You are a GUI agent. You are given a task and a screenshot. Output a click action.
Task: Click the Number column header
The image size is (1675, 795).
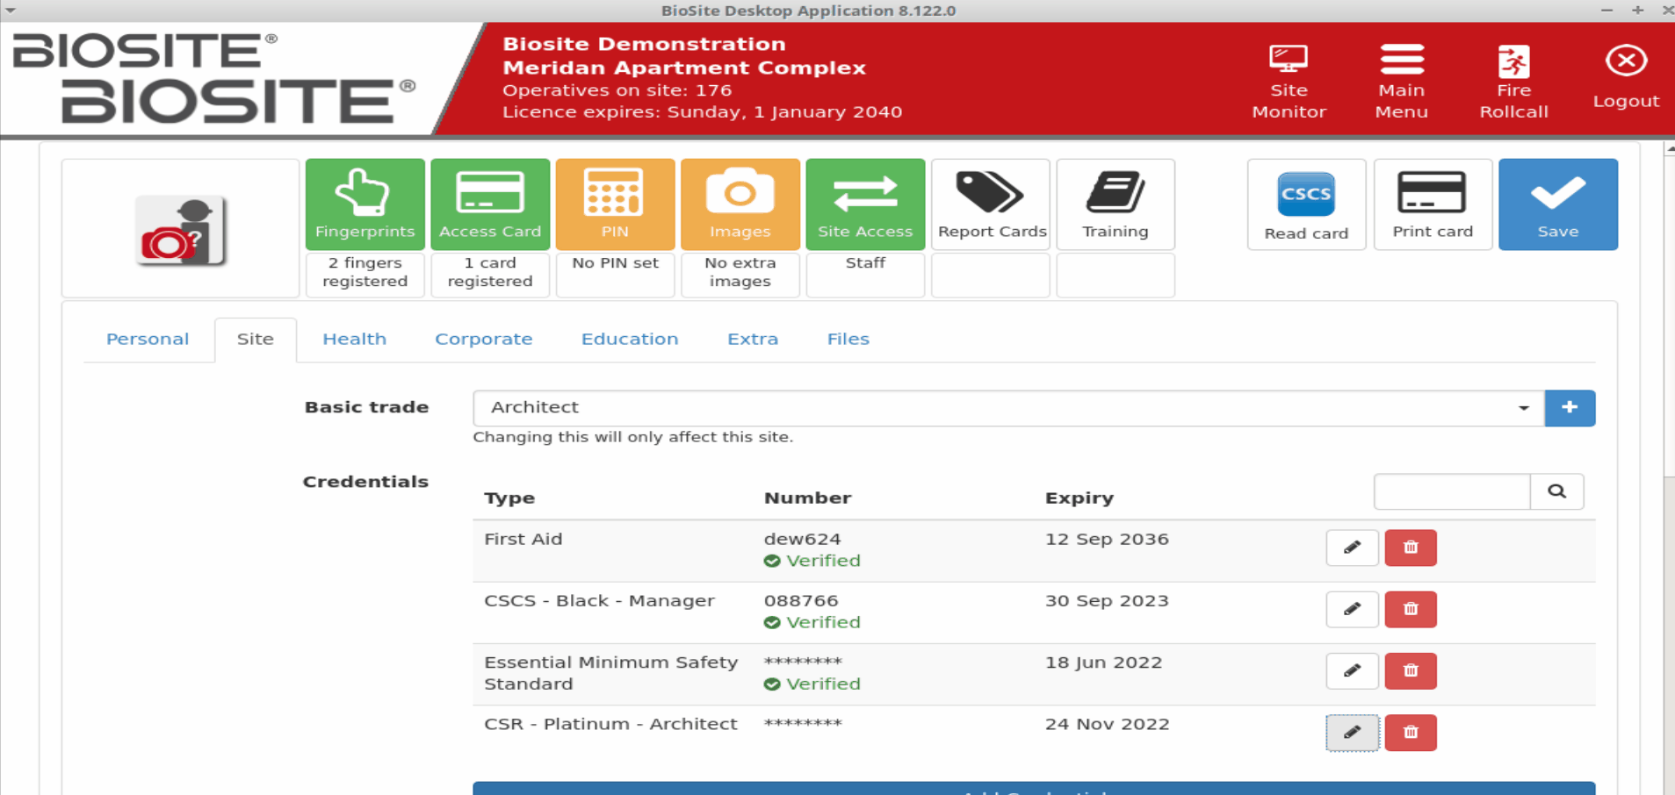pos(808,498)
